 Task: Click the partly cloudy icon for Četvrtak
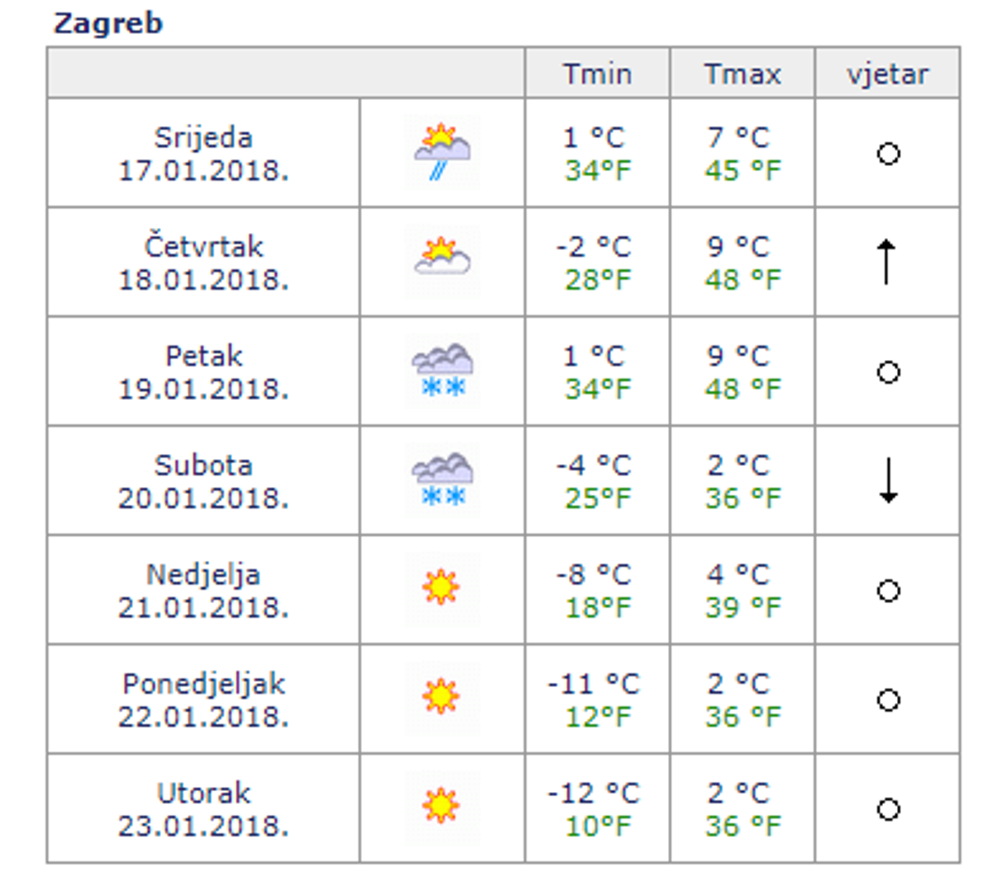pos(442,261)
